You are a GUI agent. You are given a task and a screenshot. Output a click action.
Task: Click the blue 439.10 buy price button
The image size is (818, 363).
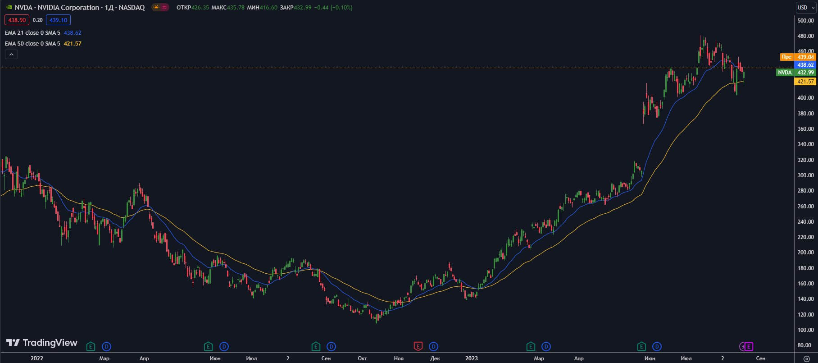click(x=58, y=20)
